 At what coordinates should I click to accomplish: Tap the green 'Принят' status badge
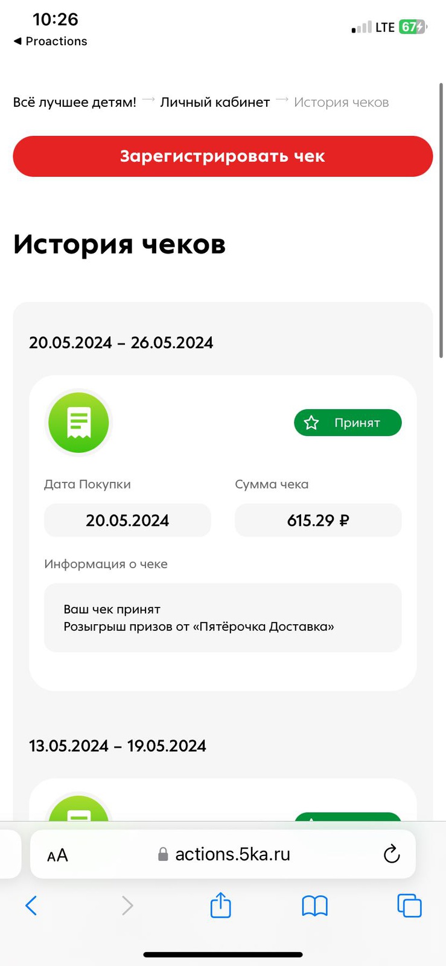click(x=348, y=423)
